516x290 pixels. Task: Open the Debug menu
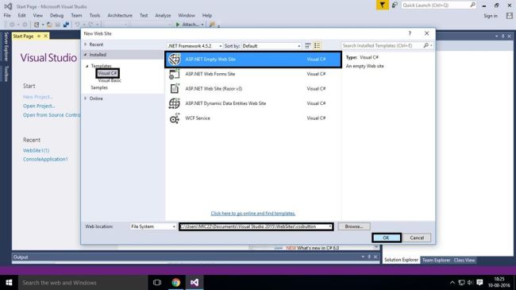tap(56, 15)
